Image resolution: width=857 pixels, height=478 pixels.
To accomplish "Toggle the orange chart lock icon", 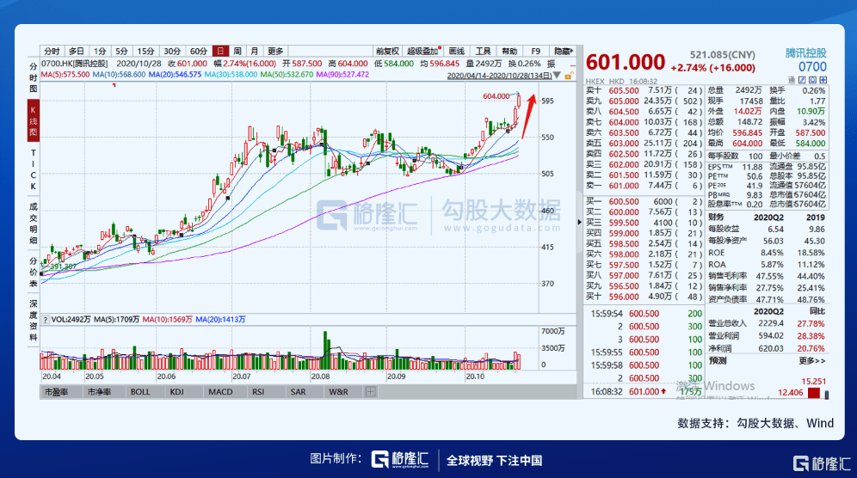I will pos(569,76).
